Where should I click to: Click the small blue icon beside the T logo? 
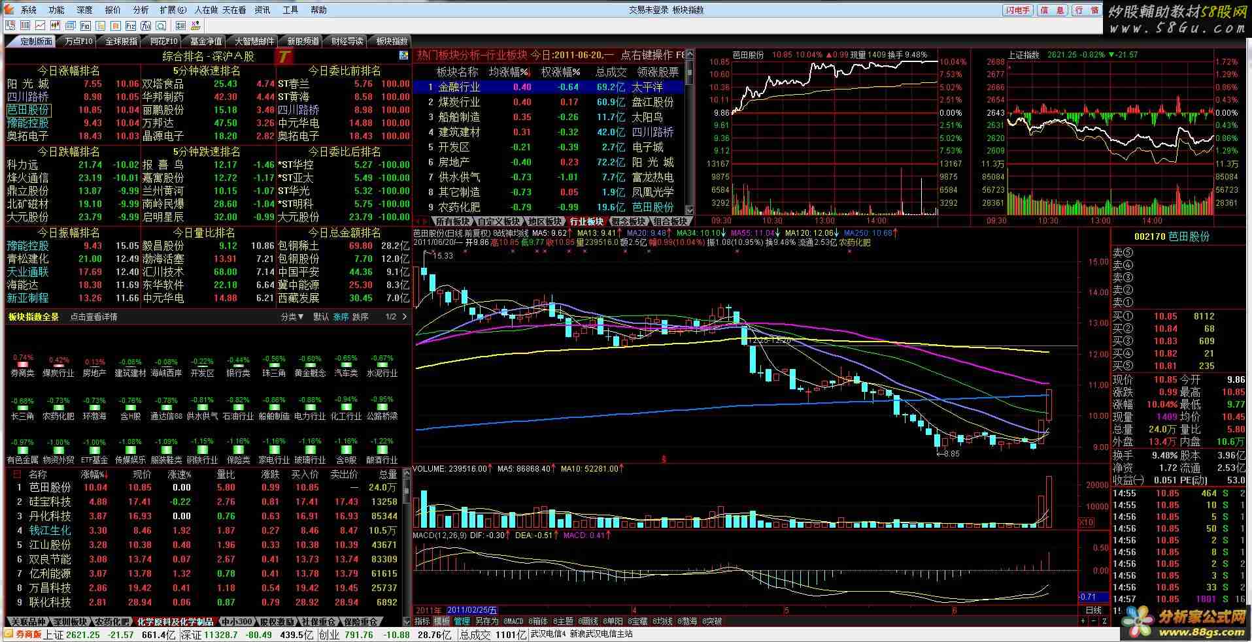tap(403, 56)
